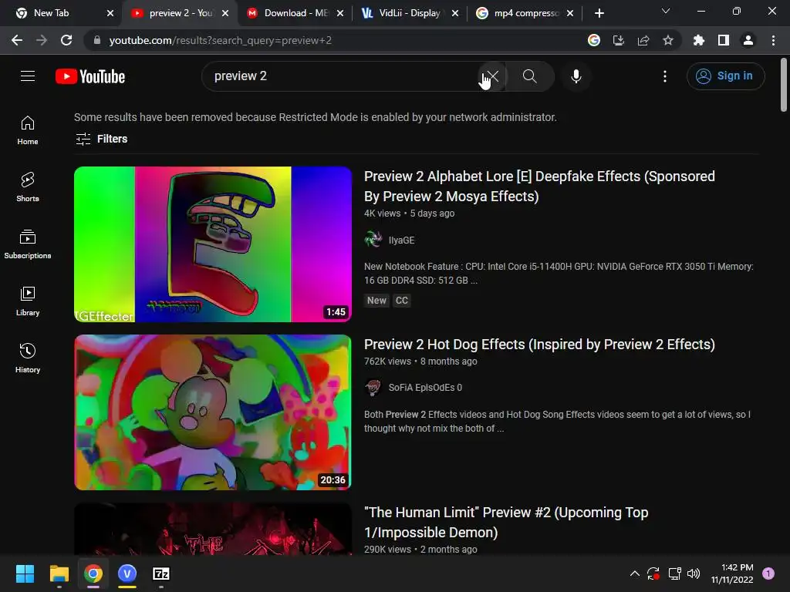Go to YouTube home via logo
The height and width of the screenshot is (592, 790).
[90, 76]
